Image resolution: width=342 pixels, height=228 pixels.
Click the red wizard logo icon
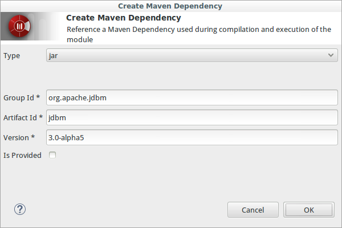[x=19, y=26]
